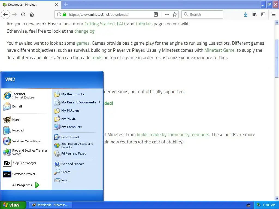Screen dimensions: 279x209
Task: Click keyboard icon in taskbar
Action: [248, 205]
